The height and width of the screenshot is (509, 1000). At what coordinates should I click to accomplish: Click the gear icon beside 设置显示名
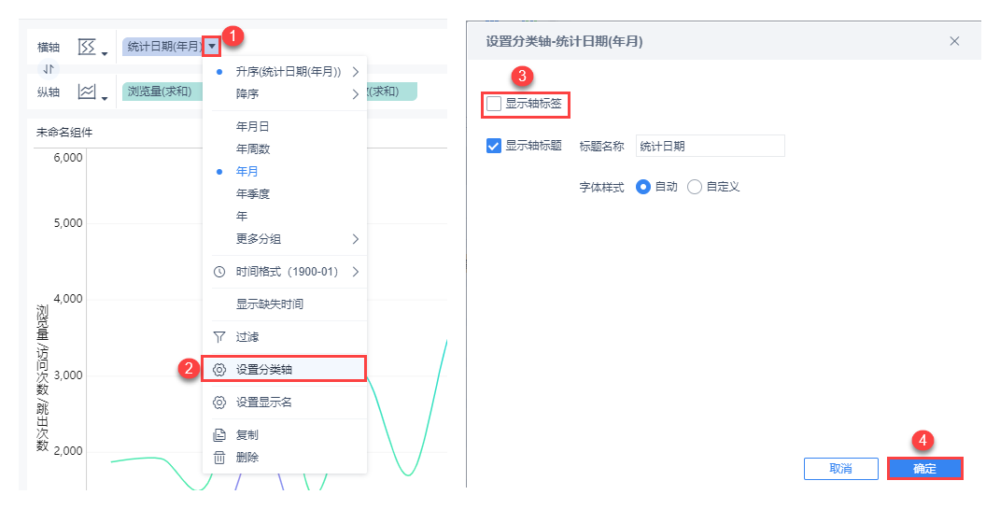click(219, 403)
